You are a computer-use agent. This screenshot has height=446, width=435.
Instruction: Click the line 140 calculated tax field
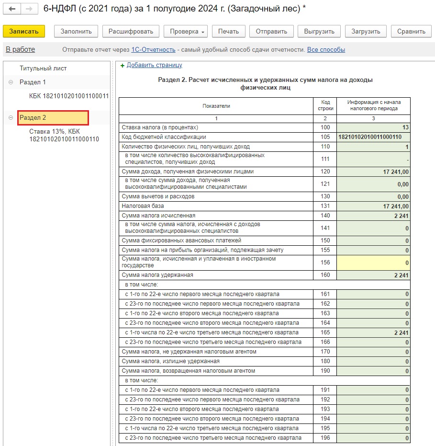373,216
